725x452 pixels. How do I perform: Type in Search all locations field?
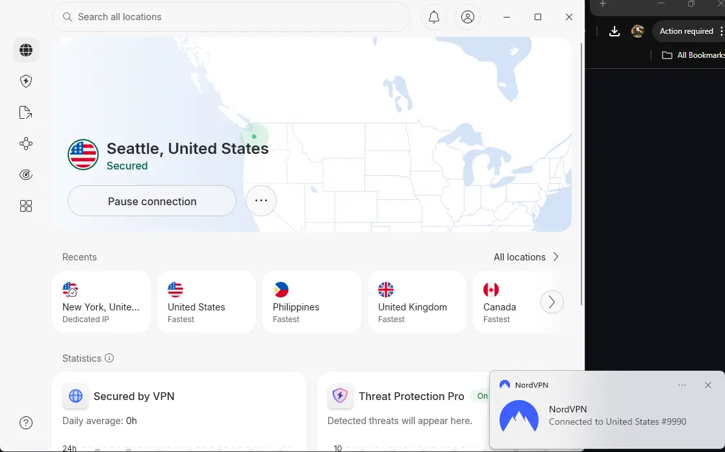231,17
